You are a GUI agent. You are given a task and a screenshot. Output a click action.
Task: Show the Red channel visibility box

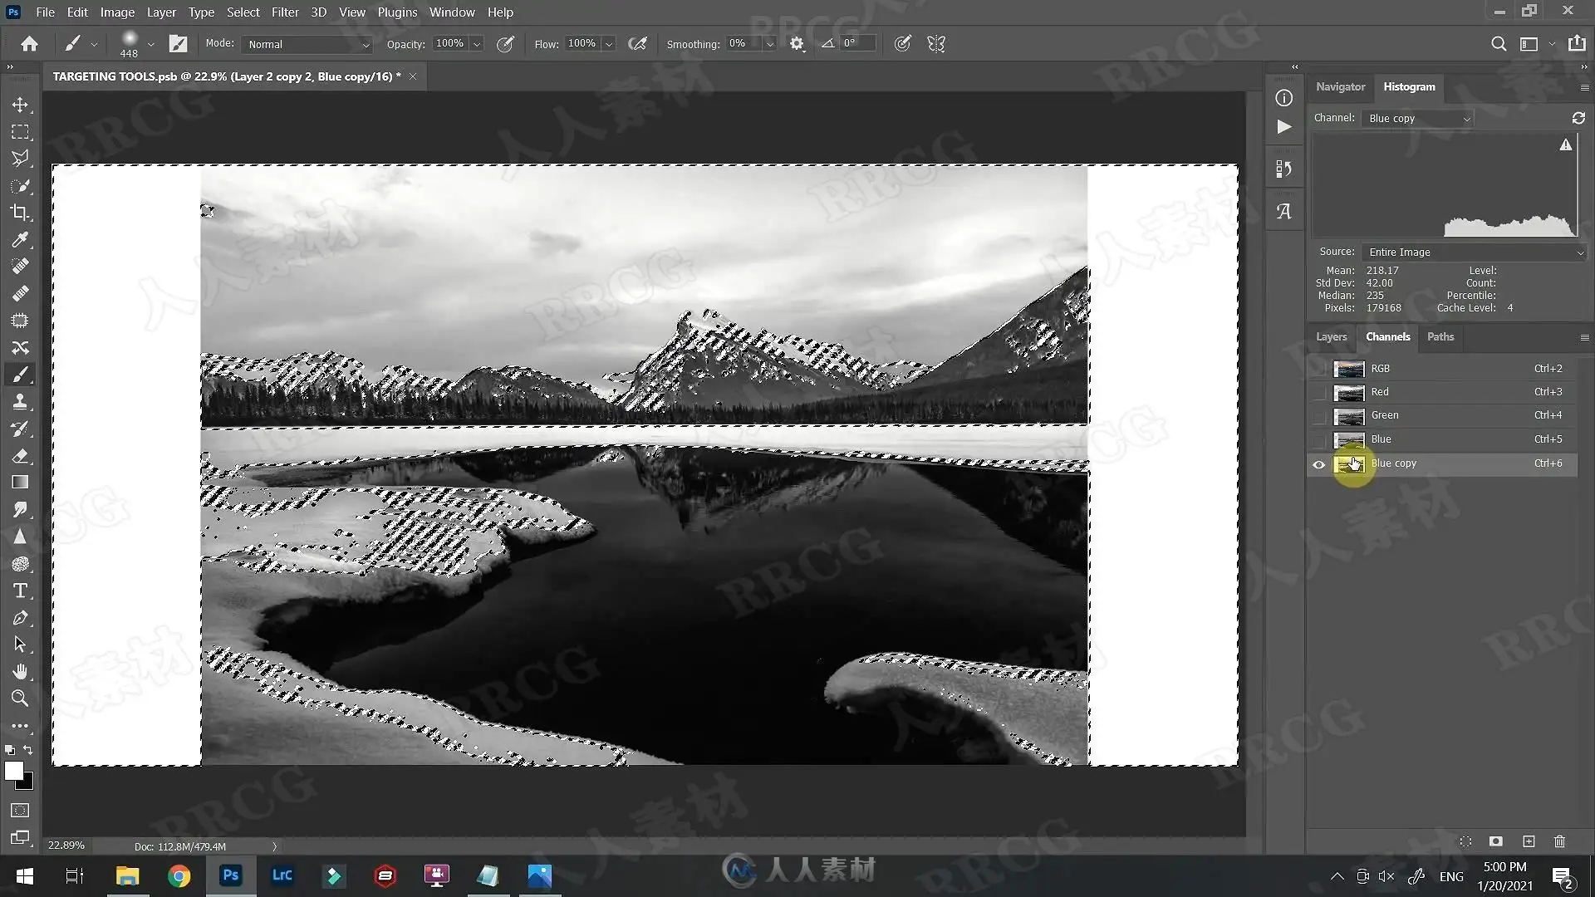click(1318, 392)
